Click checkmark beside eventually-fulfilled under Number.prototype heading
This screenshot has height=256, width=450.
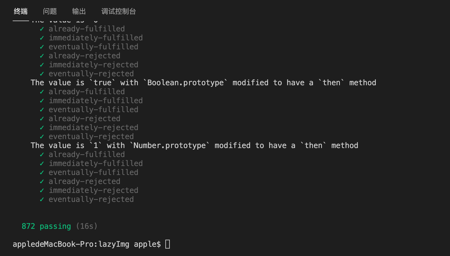point(42,173)
